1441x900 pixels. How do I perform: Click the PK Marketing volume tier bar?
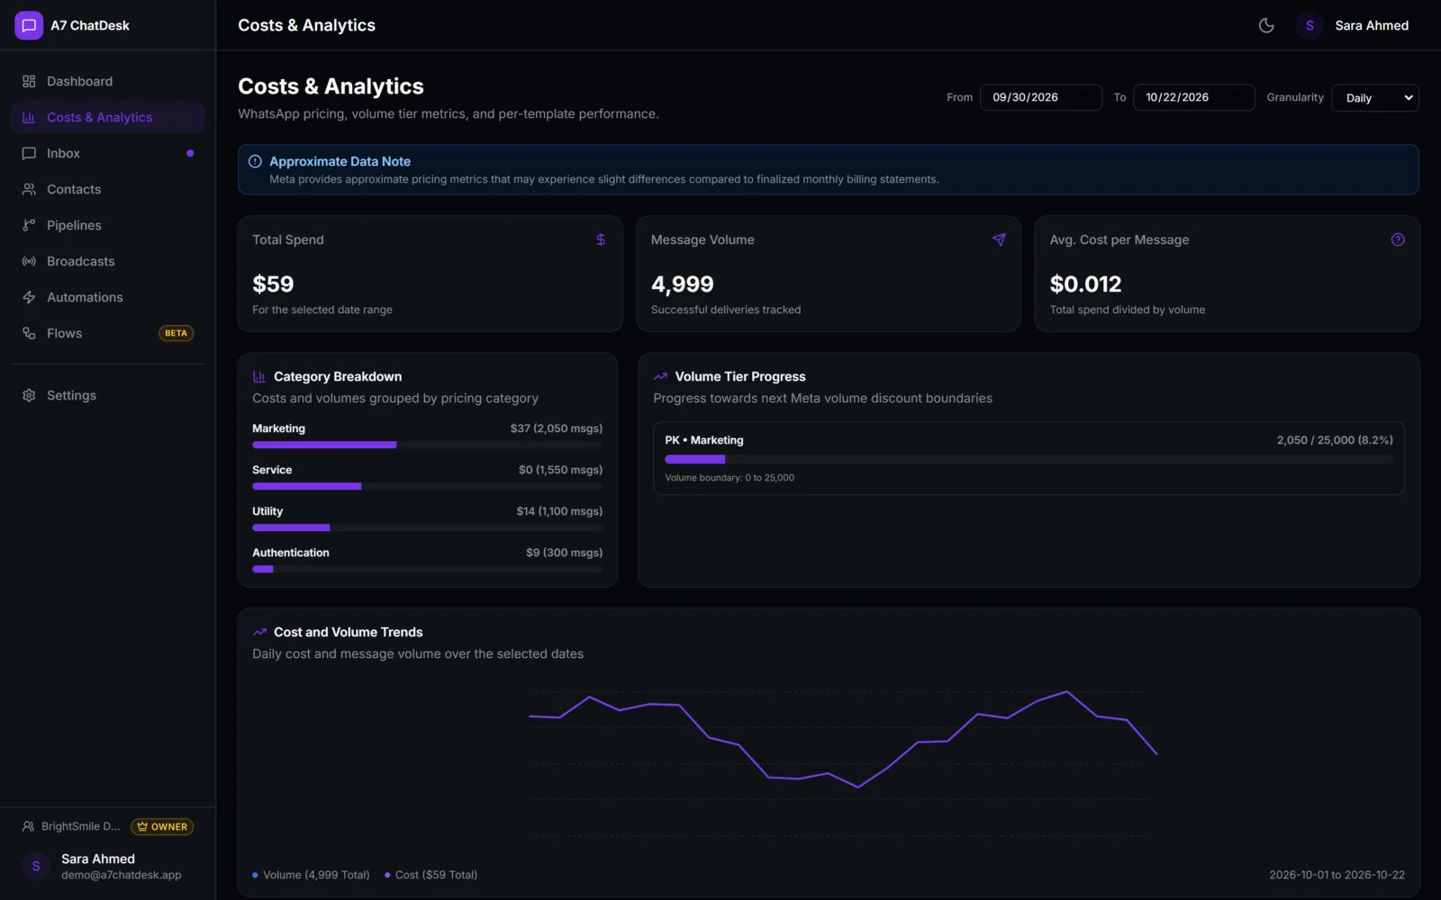pos(1029,459)
